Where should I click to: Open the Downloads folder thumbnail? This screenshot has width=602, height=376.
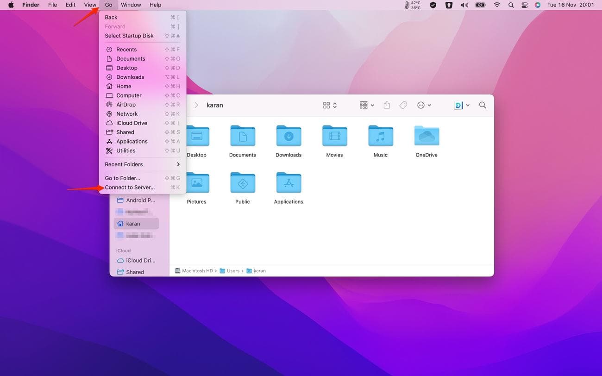(288, 136)
